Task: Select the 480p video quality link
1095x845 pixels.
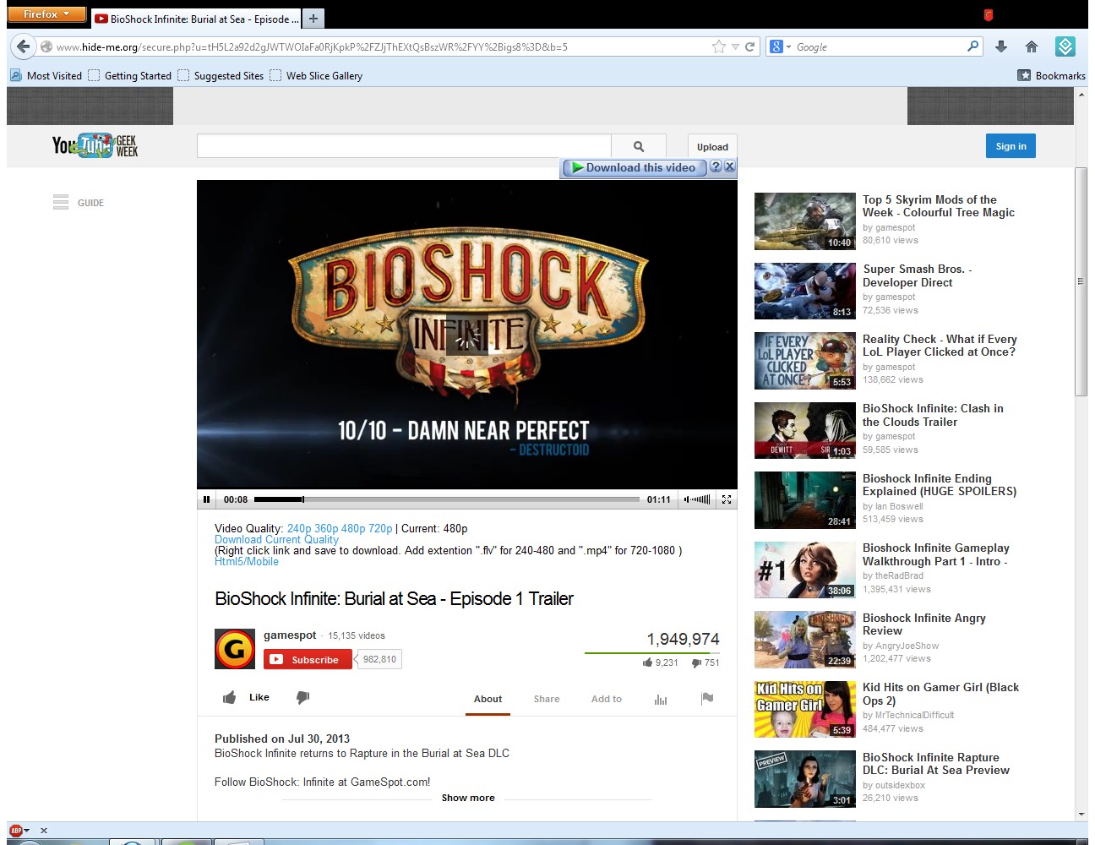Action: (x=353, y=528)
